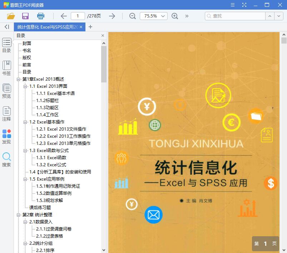Collapse 1.2 Excel基本操作 node
The height and width of the screenshot is (253, 287).
[x=25, y=122]
